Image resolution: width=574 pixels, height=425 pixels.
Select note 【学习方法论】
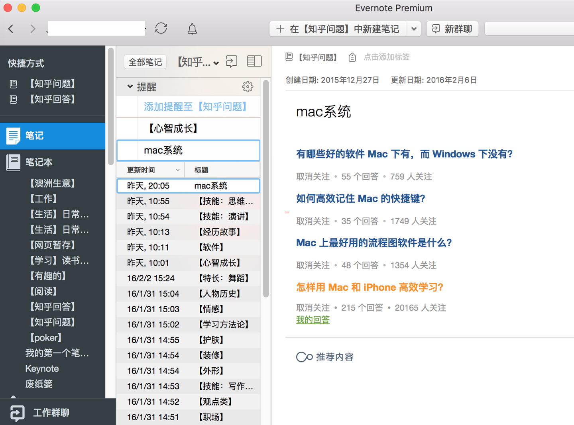coord(188,325)
